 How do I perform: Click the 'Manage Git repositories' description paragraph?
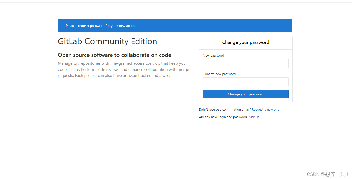[x=124, y=70]
